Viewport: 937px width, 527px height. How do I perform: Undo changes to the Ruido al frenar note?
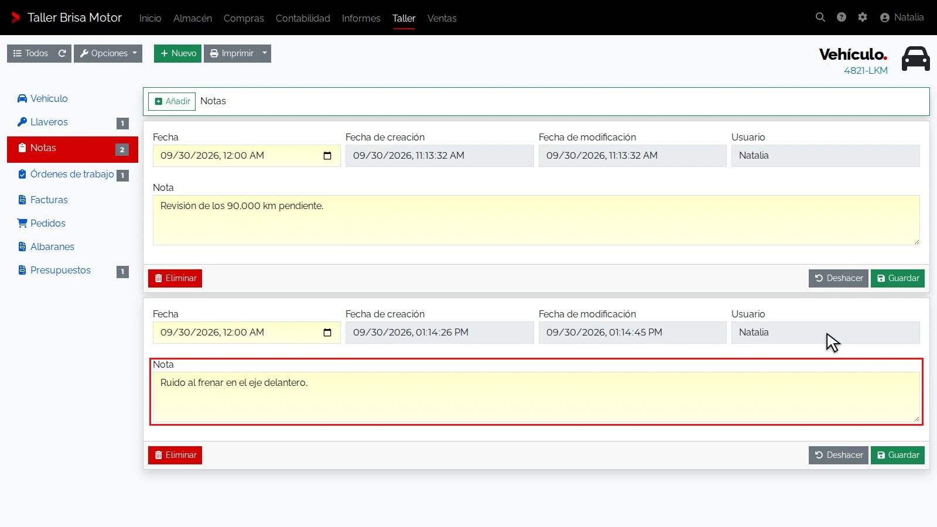pyautogui.click(x=839, y=455)
